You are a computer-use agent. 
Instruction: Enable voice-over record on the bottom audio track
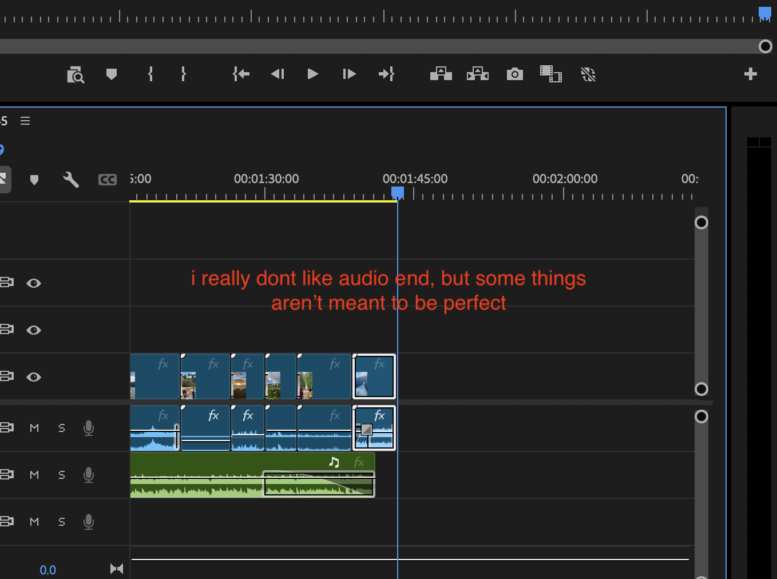coord(89,522)
